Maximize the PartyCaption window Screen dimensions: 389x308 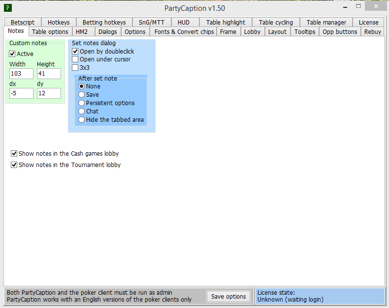(x=358, y=6)
